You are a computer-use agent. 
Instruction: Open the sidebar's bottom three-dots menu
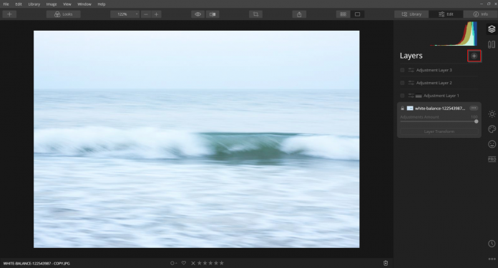tap(492, 259)
